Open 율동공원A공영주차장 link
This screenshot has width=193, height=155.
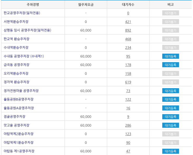[x=19, y=108]
